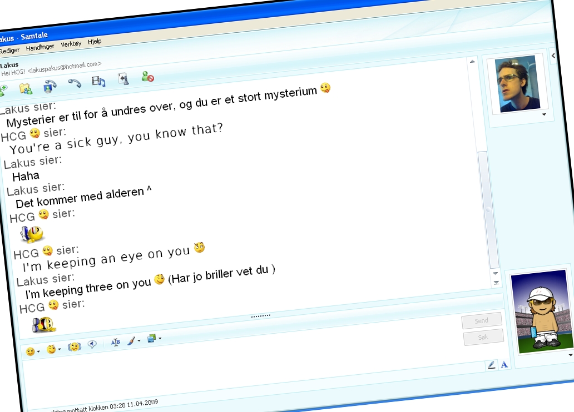Click the tongue smiley after "stort mysterium"
This screenshot has height=412, width=574.
(x=325, y=88)
